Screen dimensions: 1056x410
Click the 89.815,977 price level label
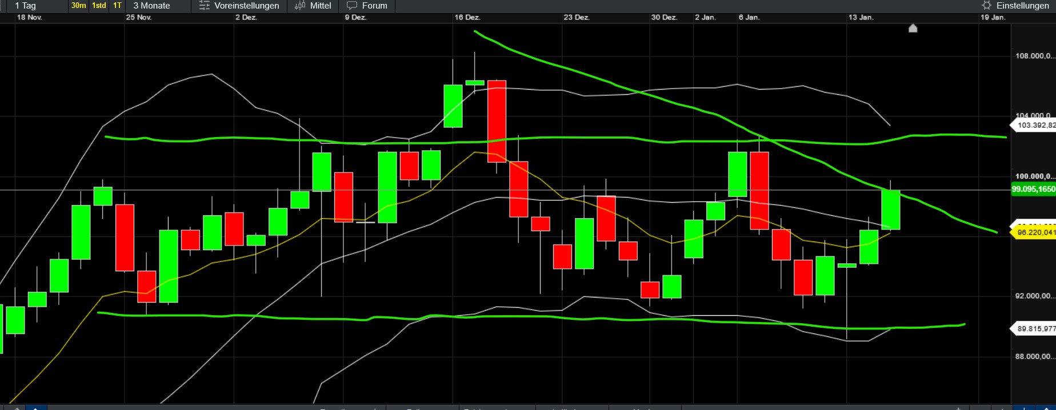pos(1033,329)
